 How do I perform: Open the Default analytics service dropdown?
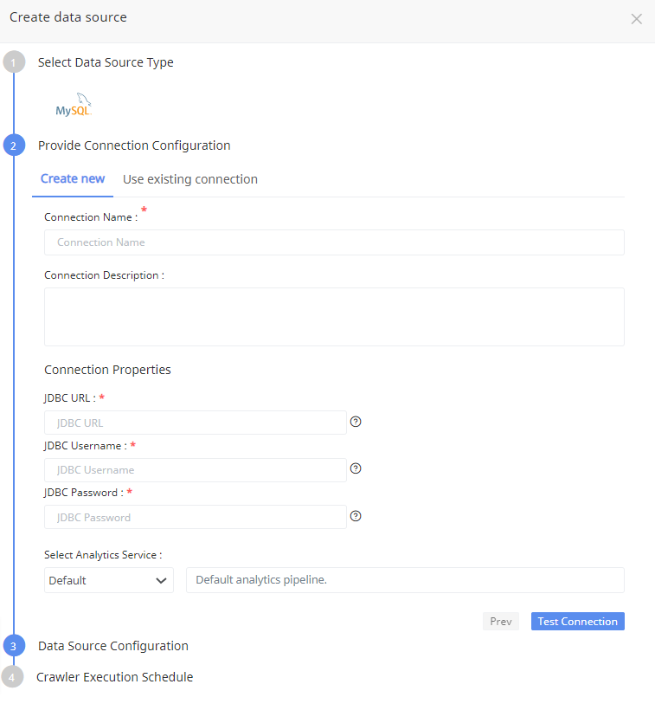coord(109,580)
